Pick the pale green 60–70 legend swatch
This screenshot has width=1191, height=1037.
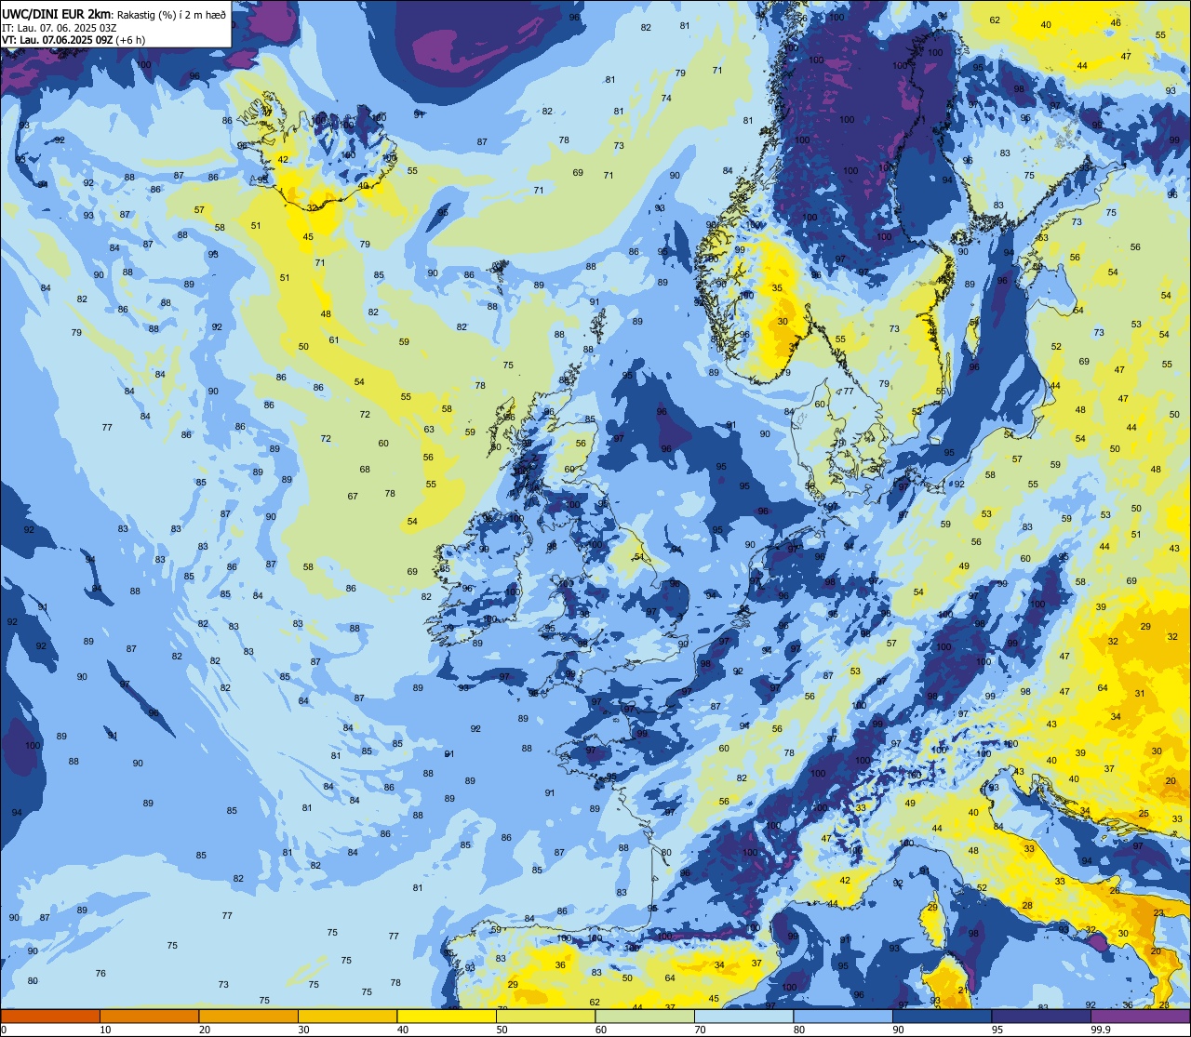(x=645, y=1016)
